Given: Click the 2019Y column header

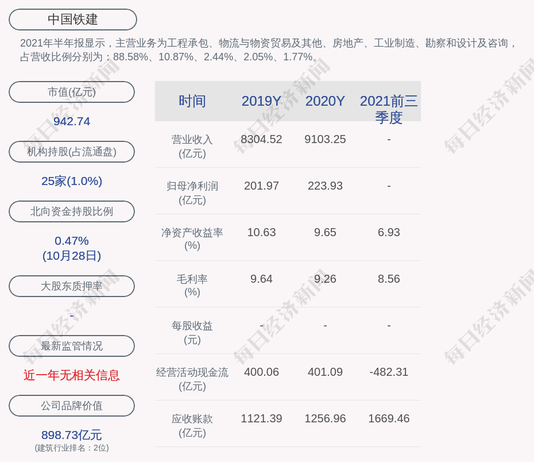Looking at the screenshot, I should 262,101.
